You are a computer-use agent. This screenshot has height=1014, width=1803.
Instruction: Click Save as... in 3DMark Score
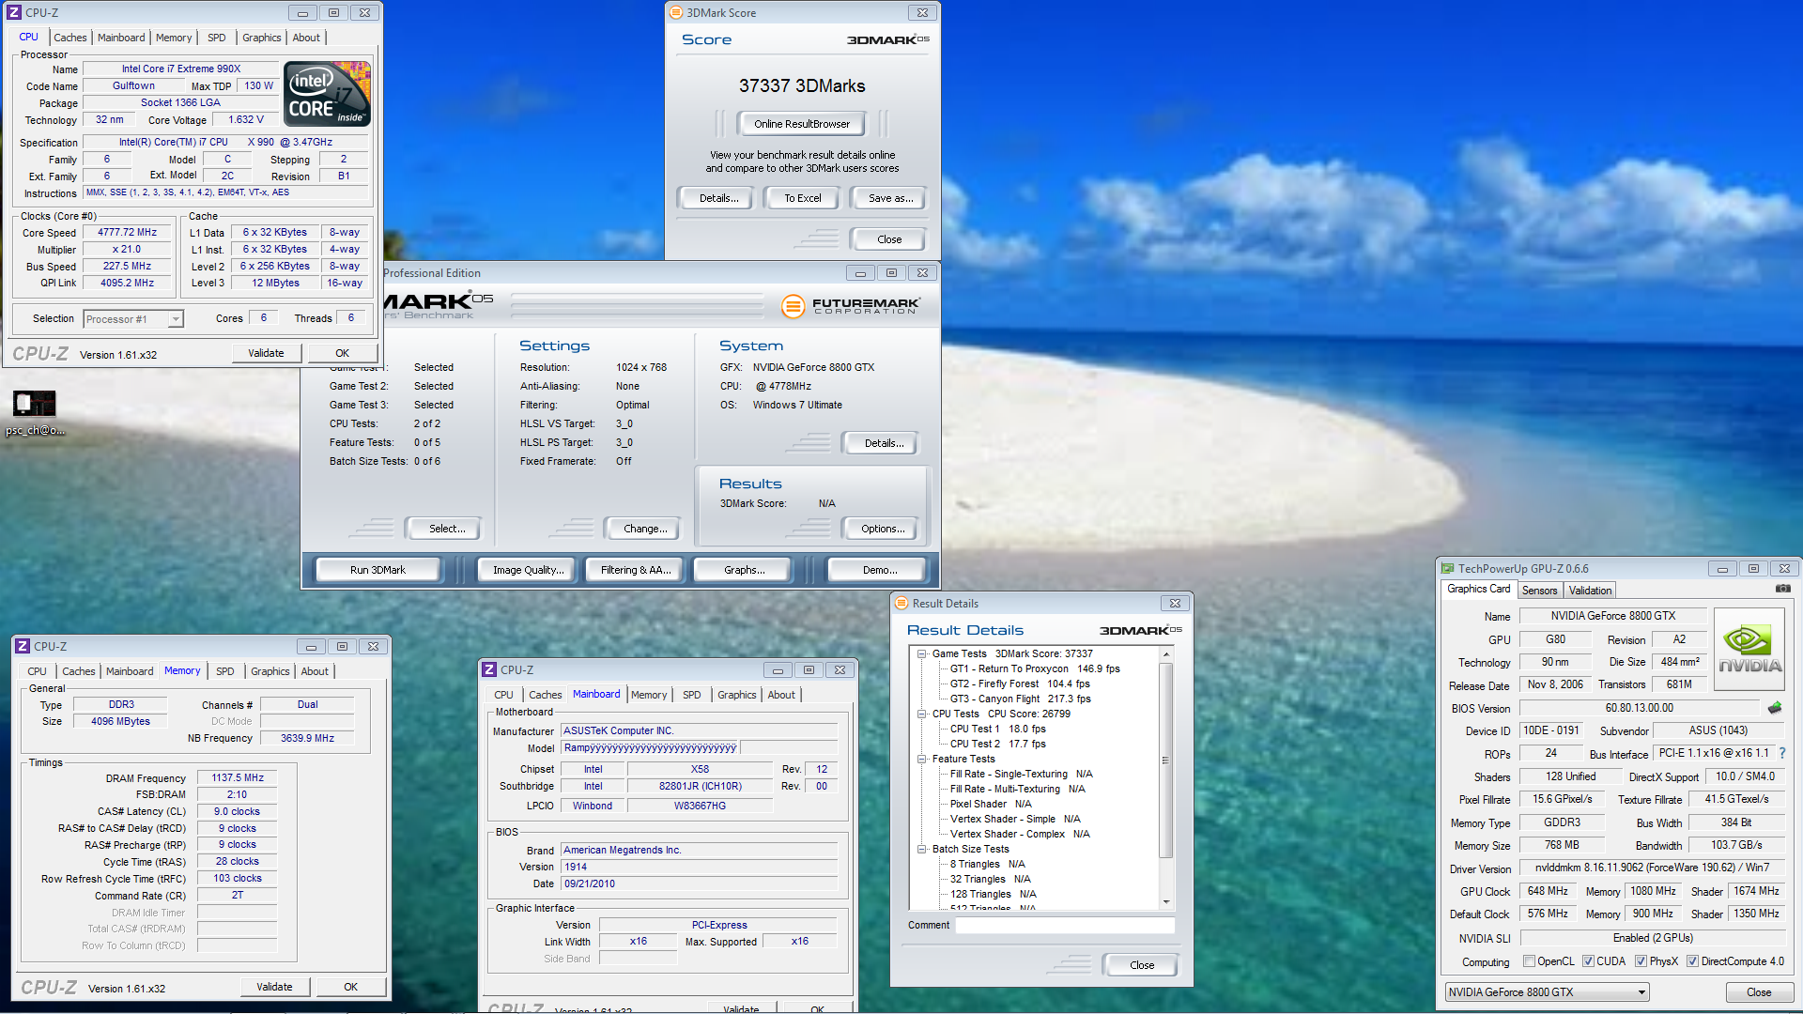[890, 198]
